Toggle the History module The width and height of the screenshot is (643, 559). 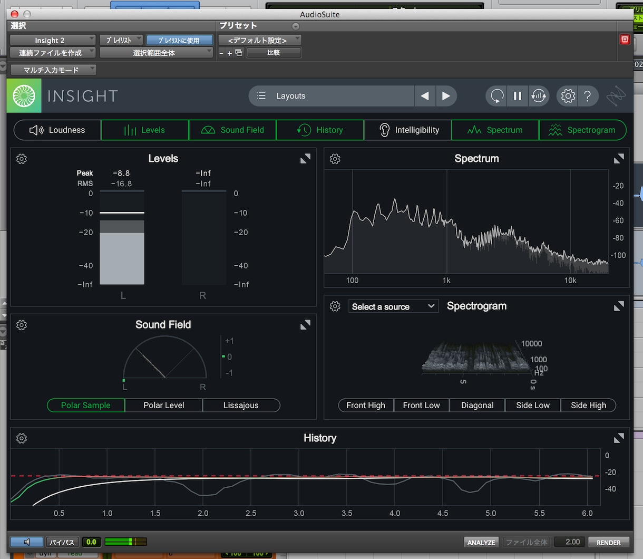(320, 130)
